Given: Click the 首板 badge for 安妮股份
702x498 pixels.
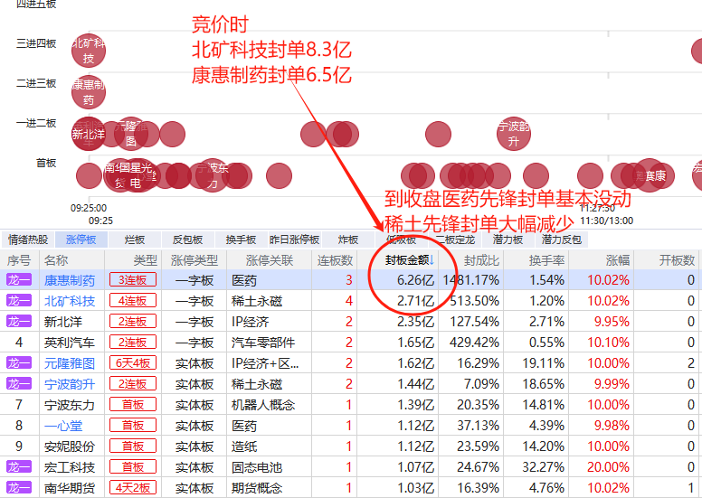Looking at the screenshot, I should point(132,446).
